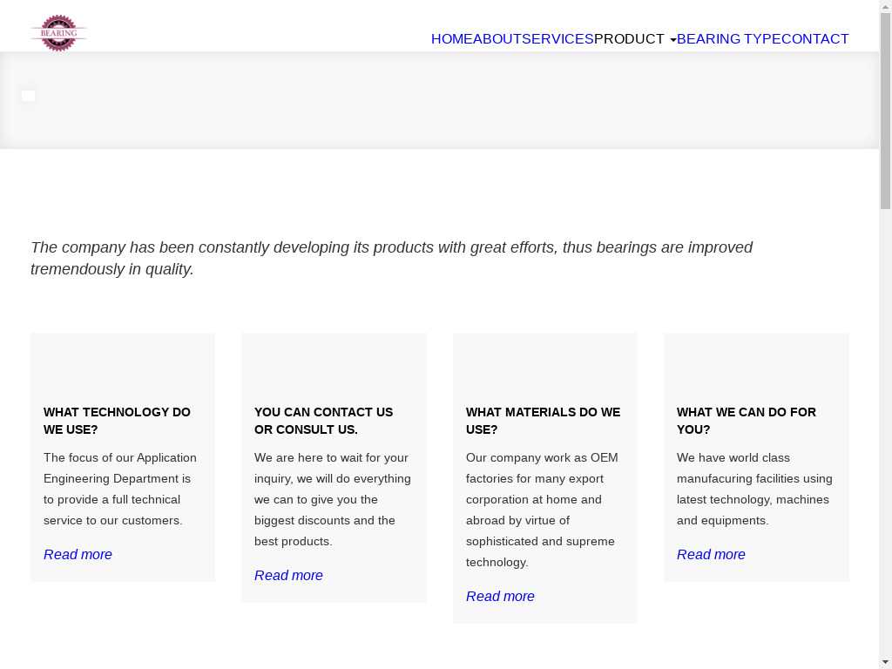Click the italic tagline about developing products

click(x=391, y=258)
